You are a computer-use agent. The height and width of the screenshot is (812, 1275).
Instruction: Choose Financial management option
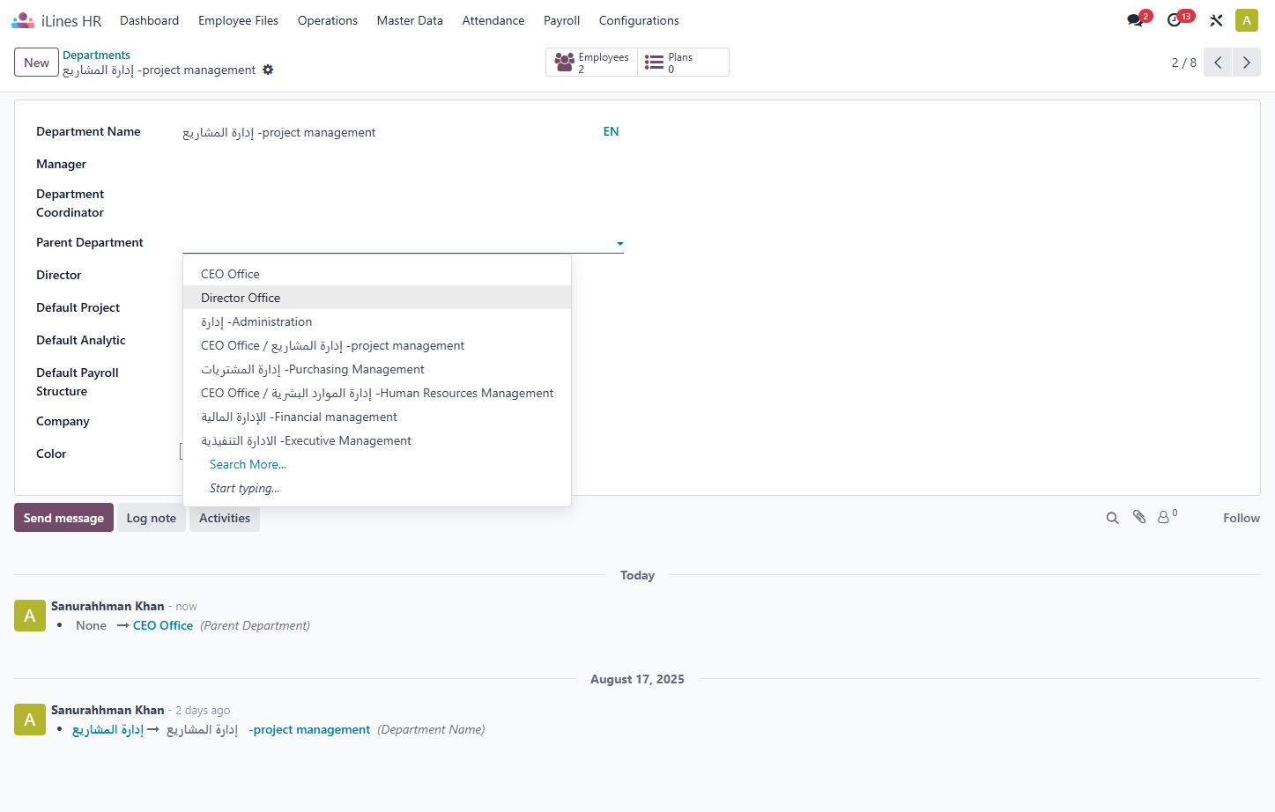tap(377, 417)
